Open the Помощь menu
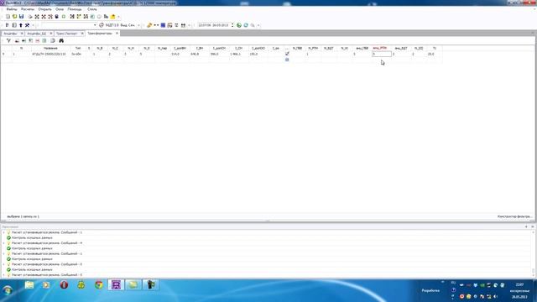This screenshot has width=537, height=302. click(75, 9)
